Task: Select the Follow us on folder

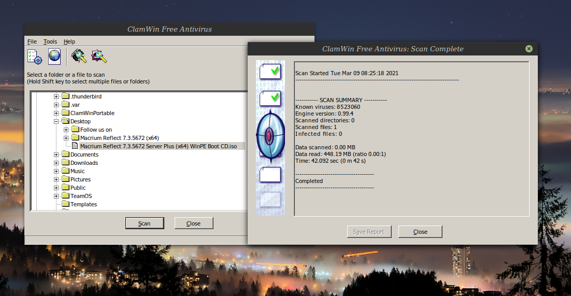Action: pos(96,130)
